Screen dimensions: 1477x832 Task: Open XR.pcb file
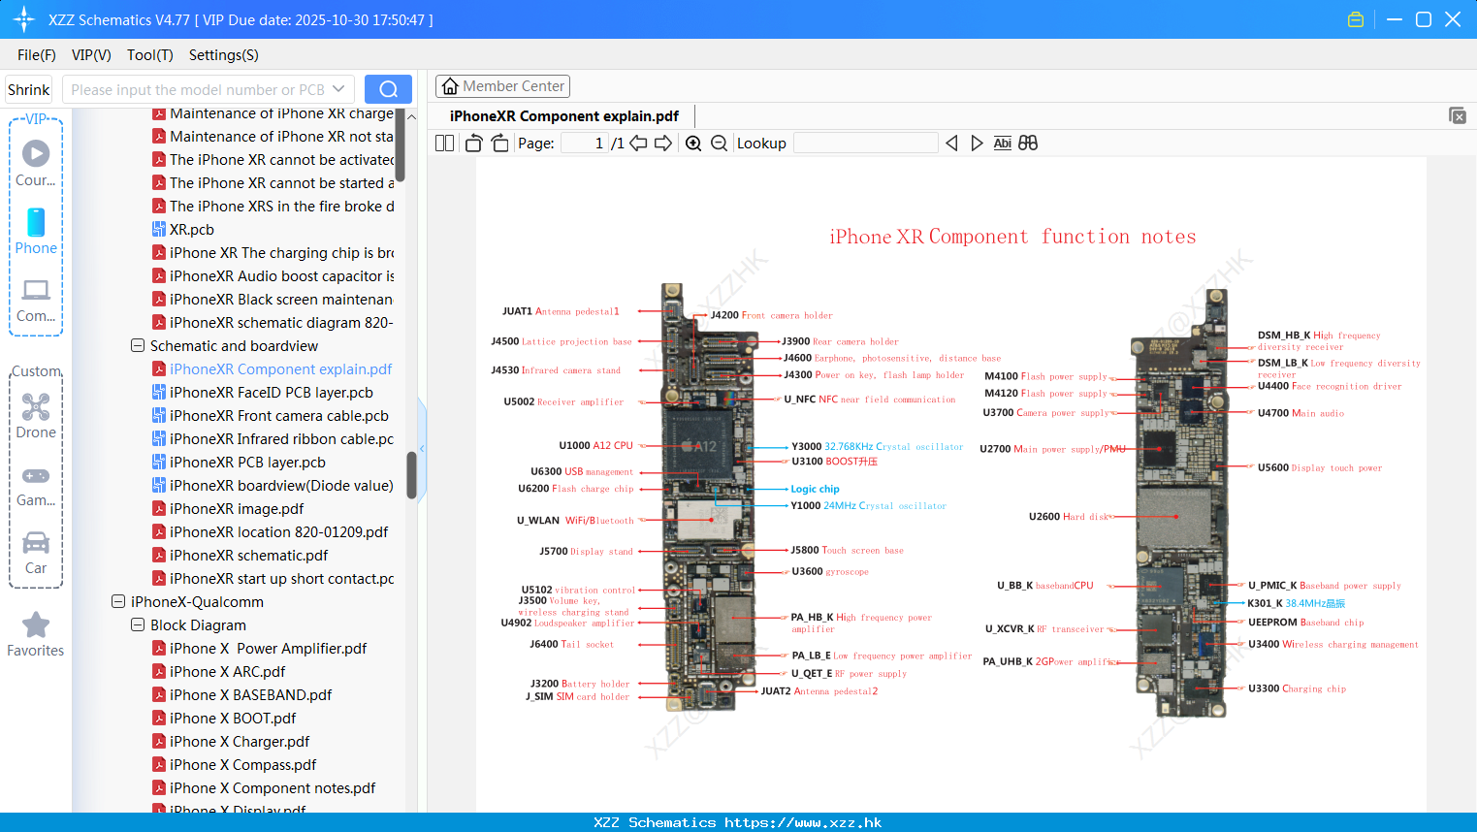[192, 229]
